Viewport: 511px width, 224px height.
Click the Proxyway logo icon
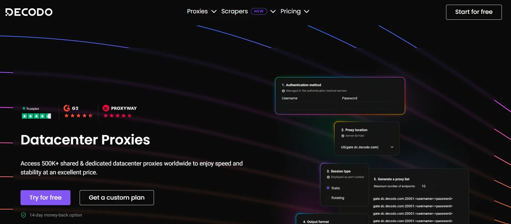(106, 108)
